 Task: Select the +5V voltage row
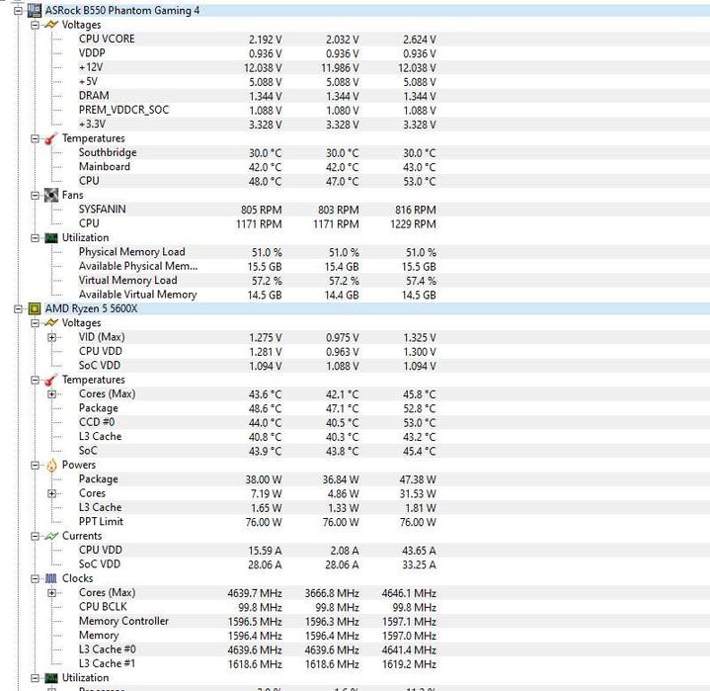point(257,82)
